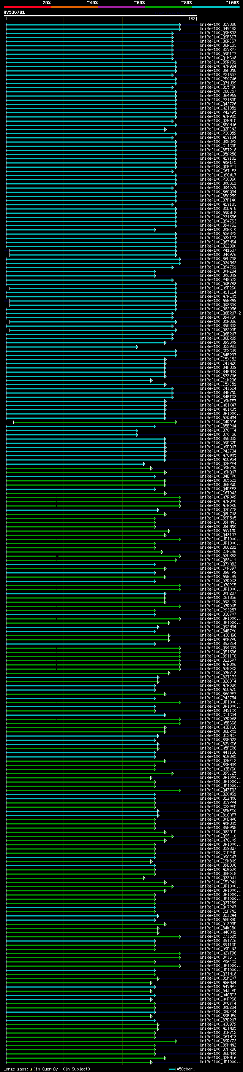Select label UniRef100_A7QWM4
Screen dimensions: 243x1072
tap(218, 418)
